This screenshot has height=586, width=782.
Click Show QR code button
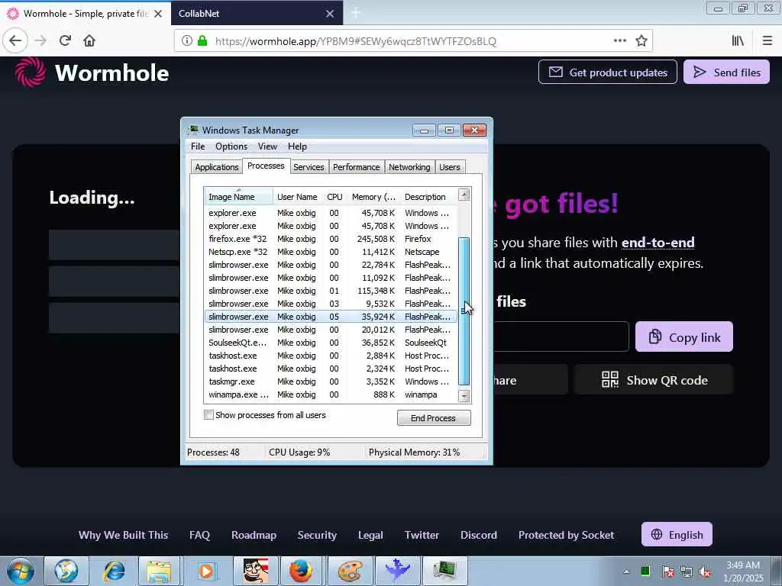pos(654,380)
